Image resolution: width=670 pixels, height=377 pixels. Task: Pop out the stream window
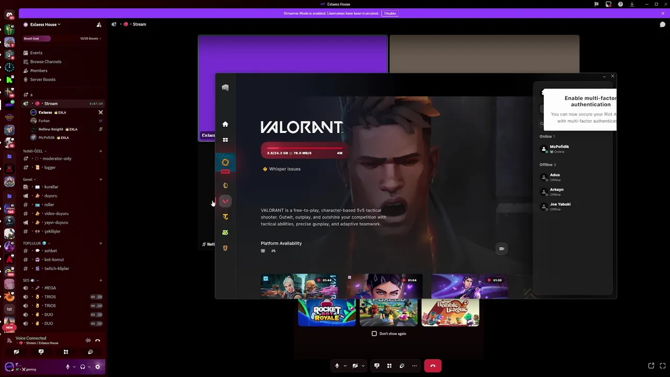tap(651, 365)
